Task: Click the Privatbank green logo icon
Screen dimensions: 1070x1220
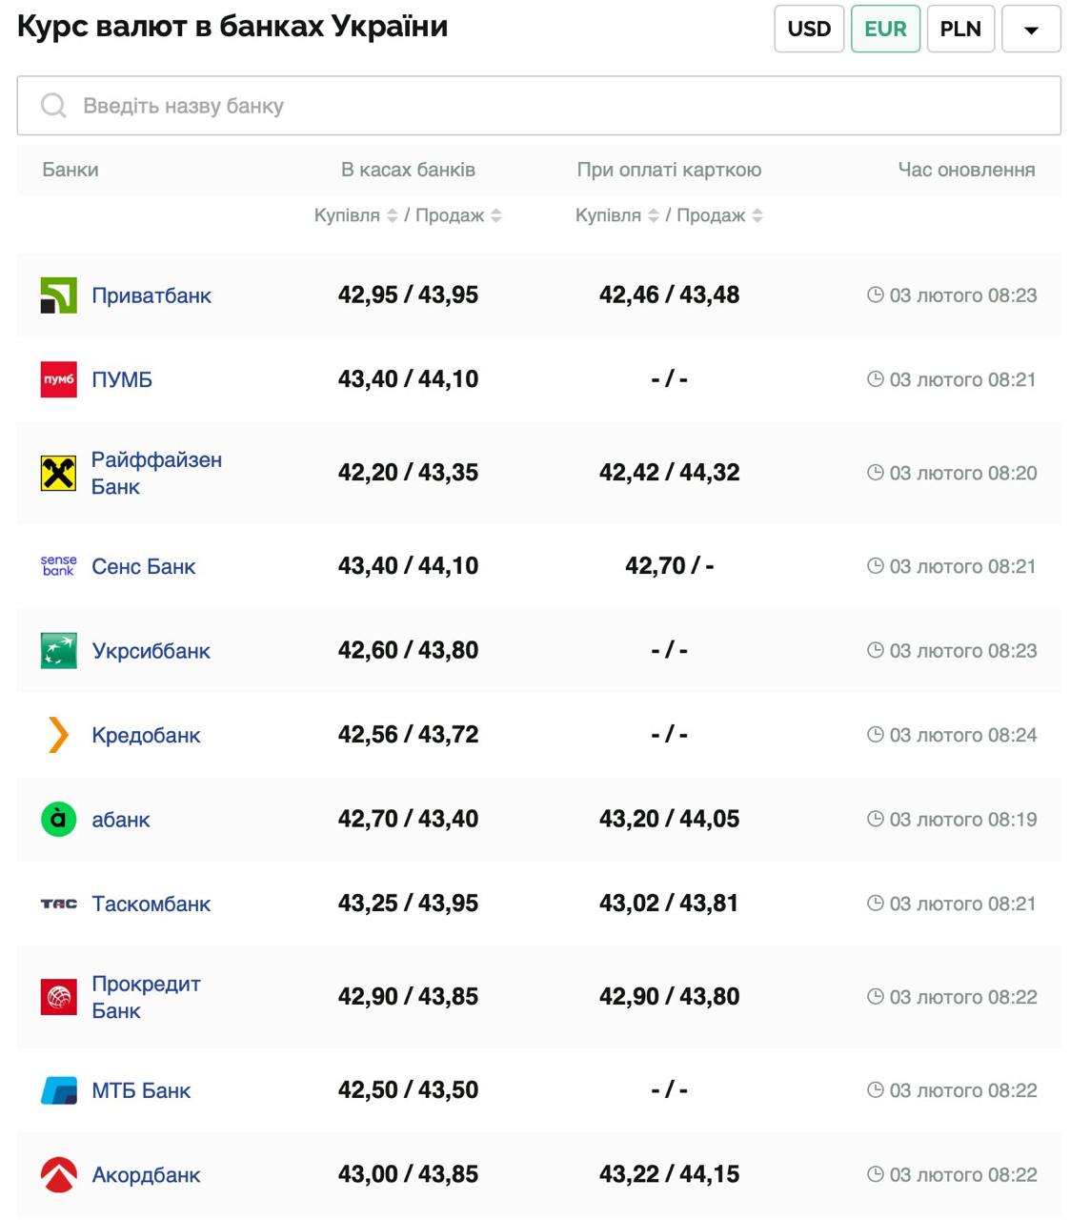Action: tap(58, 295)
